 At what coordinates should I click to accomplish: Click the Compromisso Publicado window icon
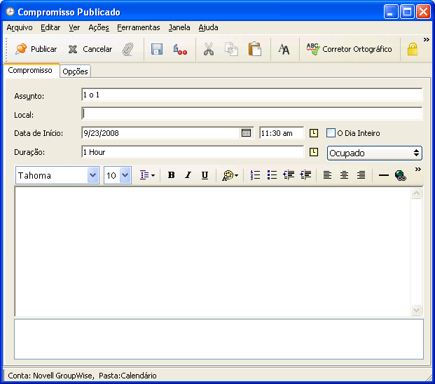pos(11,12)
